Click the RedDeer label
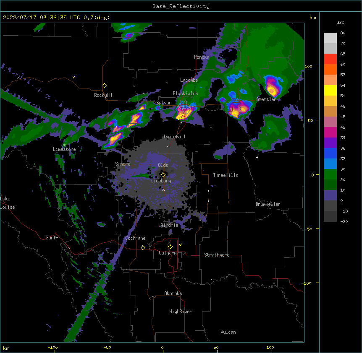 coord(185,107)
